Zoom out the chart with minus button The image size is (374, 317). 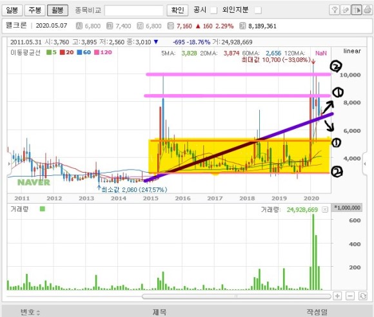tap(350, 296)
